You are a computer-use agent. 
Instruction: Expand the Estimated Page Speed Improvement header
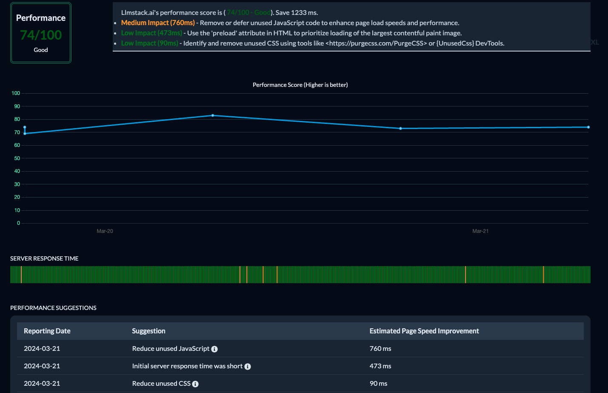(x=424, y=331)
